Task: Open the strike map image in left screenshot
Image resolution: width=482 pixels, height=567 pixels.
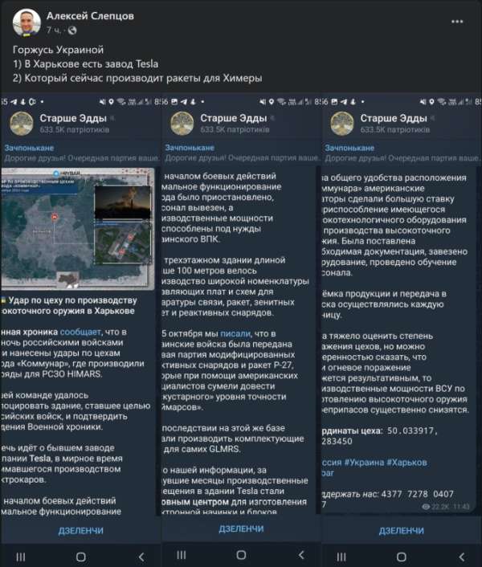Action: tap(80, 231)
